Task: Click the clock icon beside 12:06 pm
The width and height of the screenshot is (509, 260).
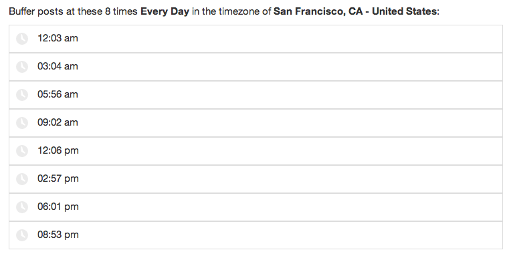Action: pyautogui.click(x=22, y=151)
